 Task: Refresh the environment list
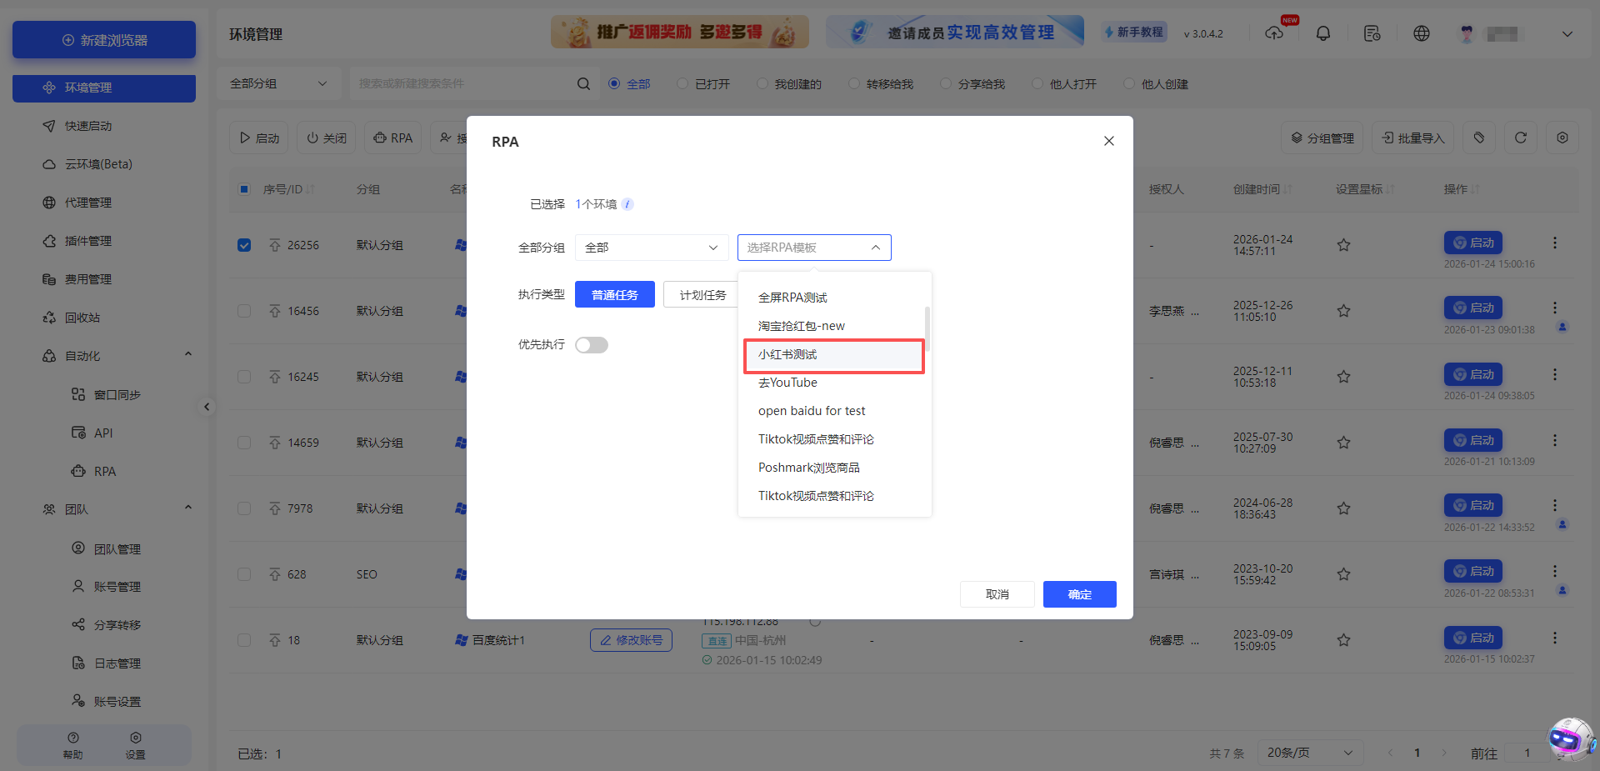1520,138
